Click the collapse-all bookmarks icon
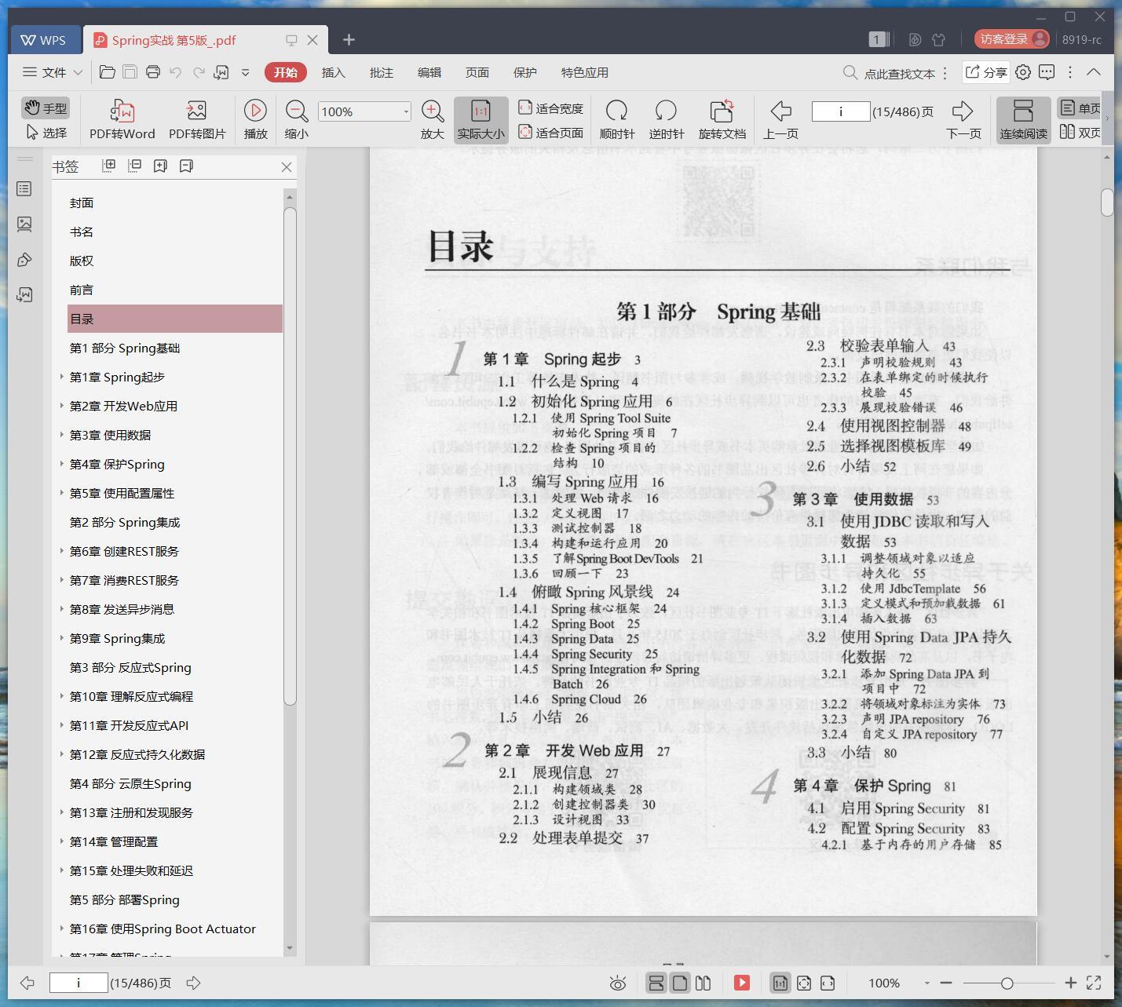The height and width of the screenshot is (1007, 1122). pyautogui.click(x=135, y=166)
